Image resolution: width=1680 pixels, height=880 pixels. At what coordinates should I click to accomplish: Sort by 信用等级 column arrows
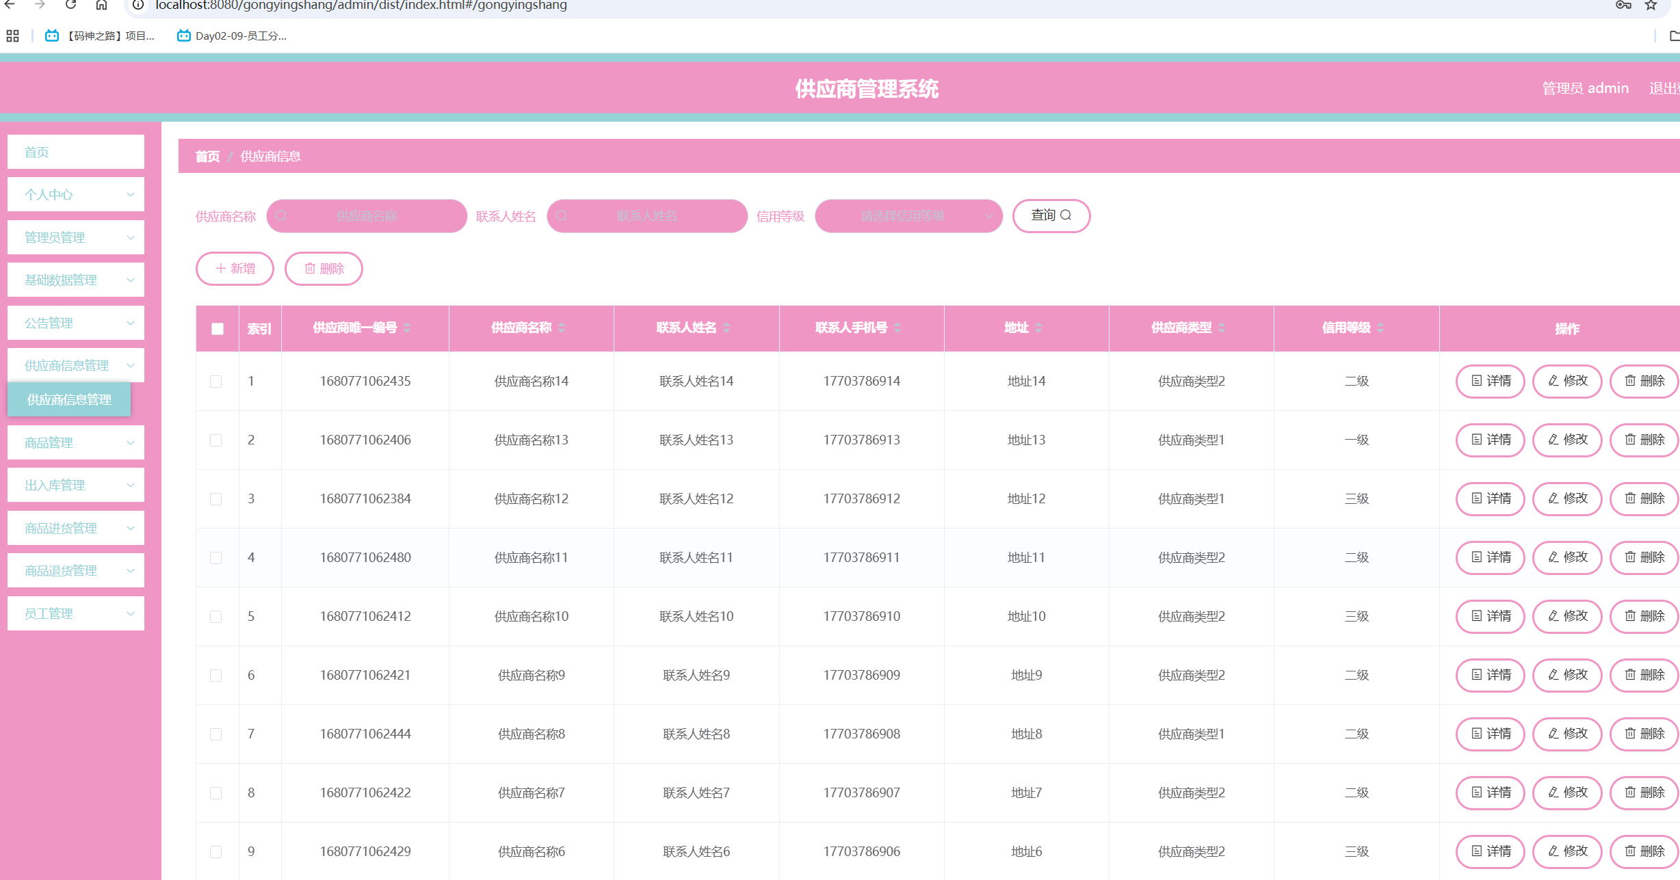(x=1380, y=328)
